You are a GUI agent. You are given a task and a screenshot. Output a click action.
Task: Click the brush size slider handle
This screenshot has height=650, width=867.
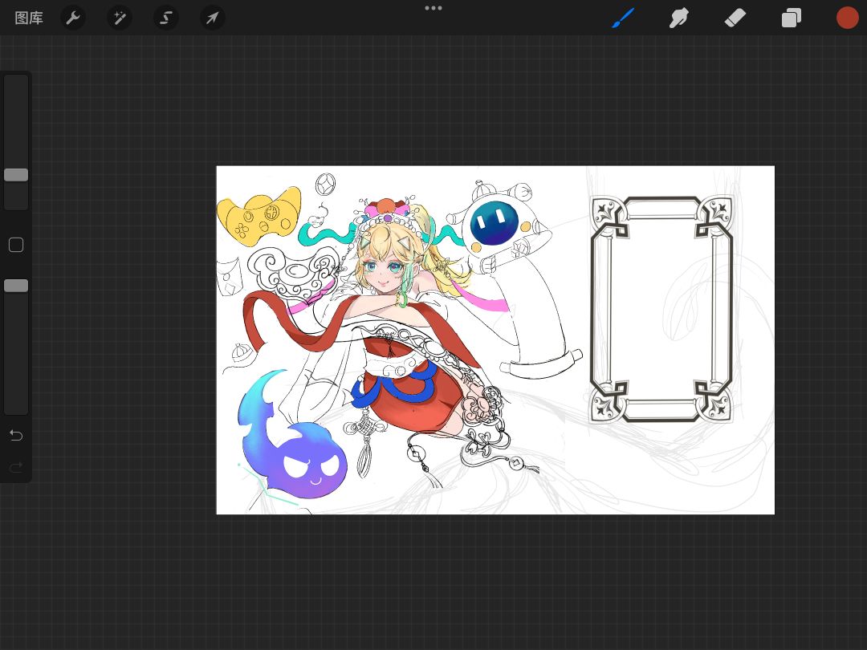[16, 175]
